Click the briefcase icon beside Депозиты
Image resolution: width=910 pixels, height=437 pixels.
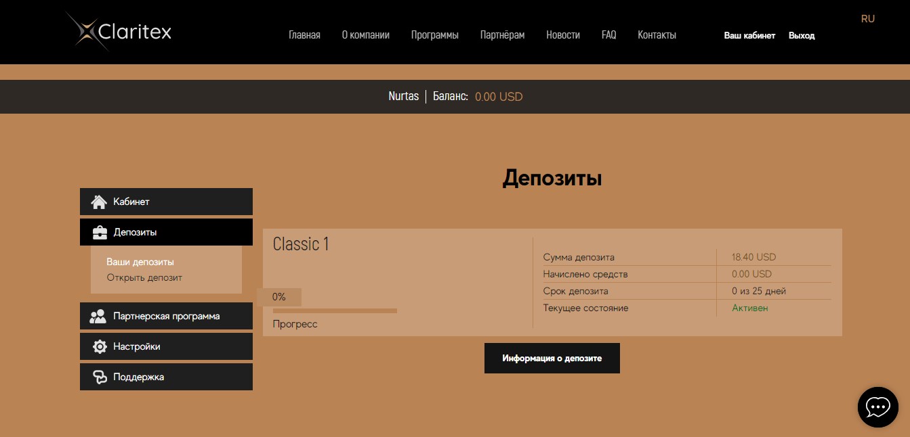(100, 232)
